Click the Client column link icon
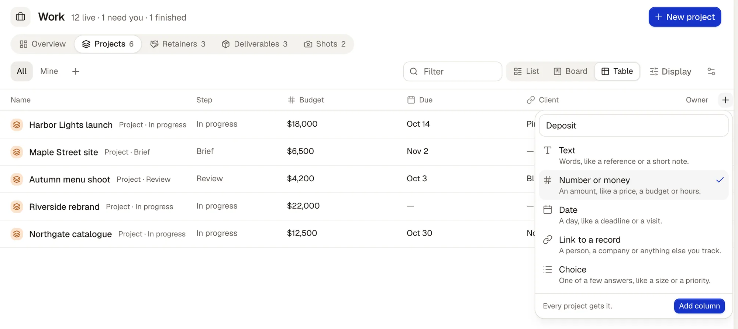738x329 pixels. click(531, 100)
